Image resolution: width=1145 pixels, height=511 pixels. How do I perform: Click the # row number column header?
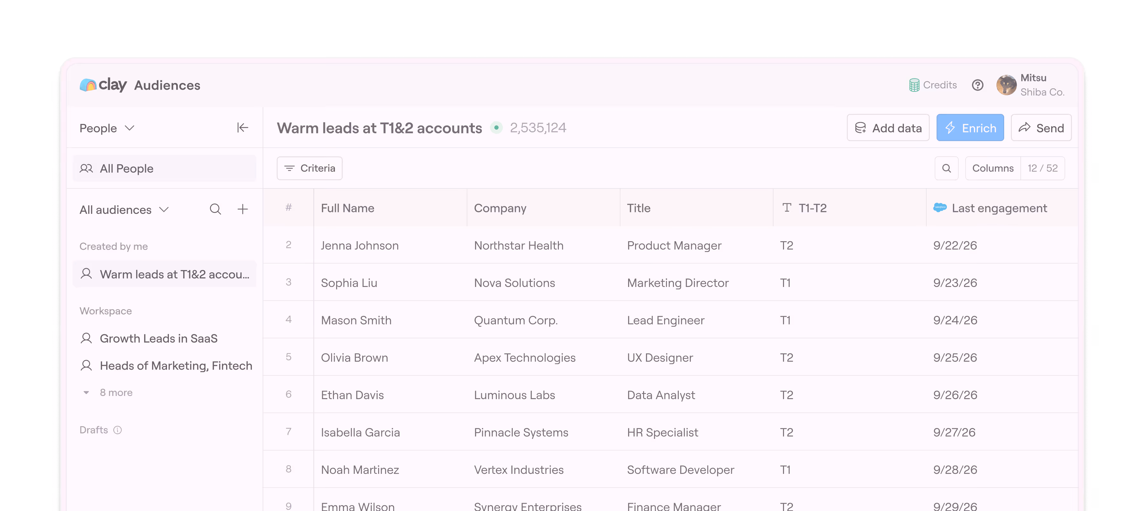coord(288,208)
